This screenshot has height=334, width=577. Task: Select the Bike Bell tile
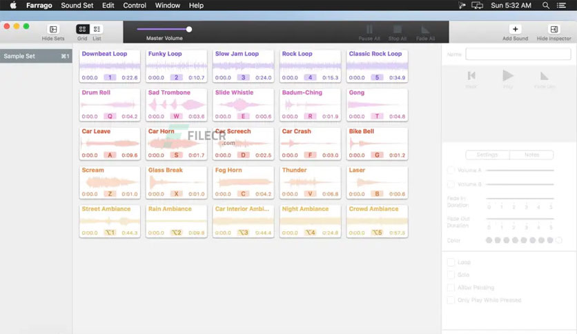click(x=377, y=144)
